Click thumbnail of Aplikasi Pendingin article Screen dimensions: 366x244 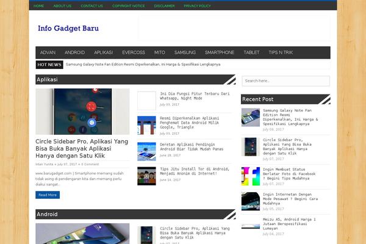[146, 151]
